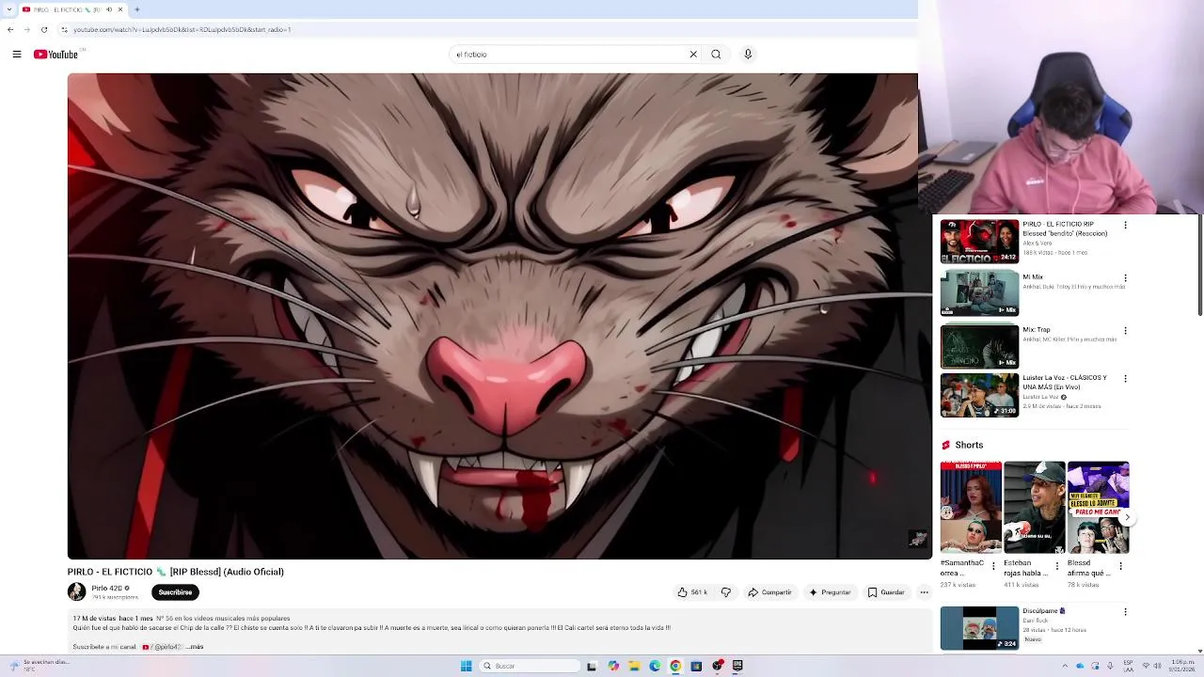Go back with the browser back arrow
1204x677 pixels.
pos(10,29)
